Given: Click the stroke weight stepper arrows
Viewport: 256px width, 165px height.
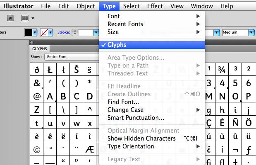Looking at the screenshot, I should [x=75, y=32].
